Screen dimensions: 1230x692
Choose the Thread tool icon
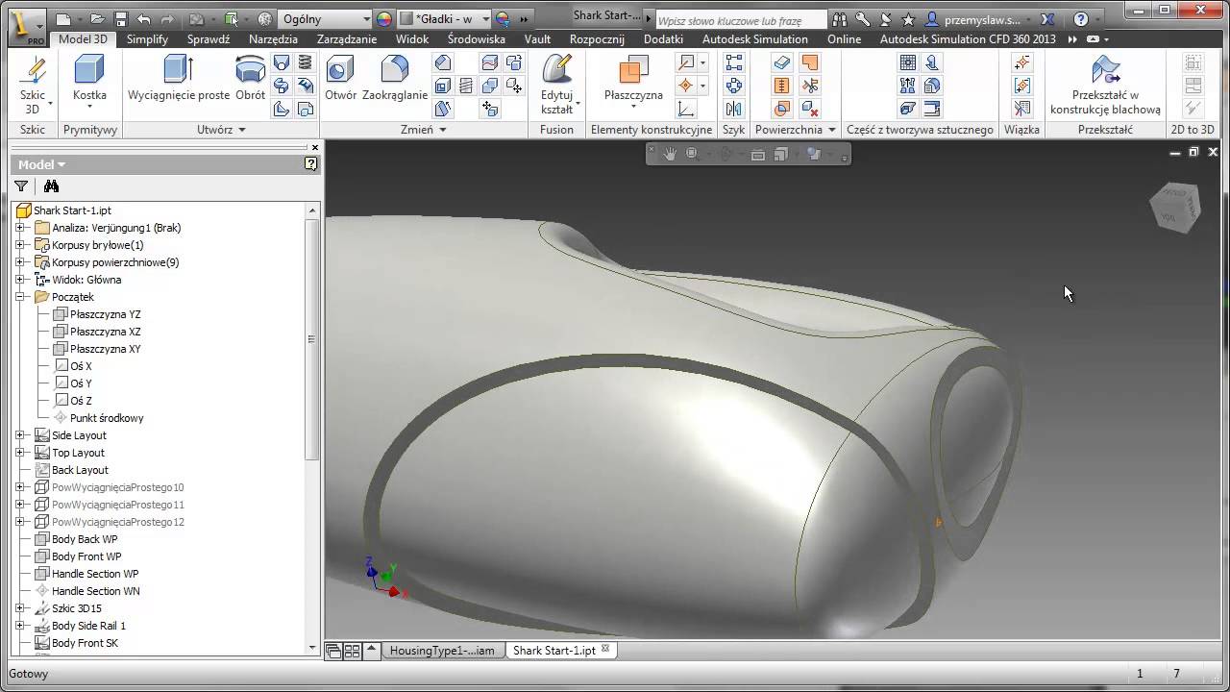click(466, 86)
